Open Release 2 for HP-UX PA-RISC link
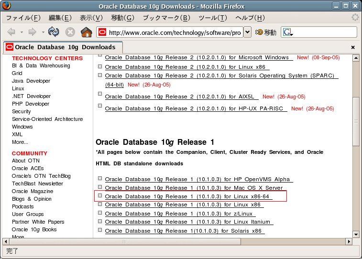The width and height of the screenshot is (362, 259). point(196,108)
